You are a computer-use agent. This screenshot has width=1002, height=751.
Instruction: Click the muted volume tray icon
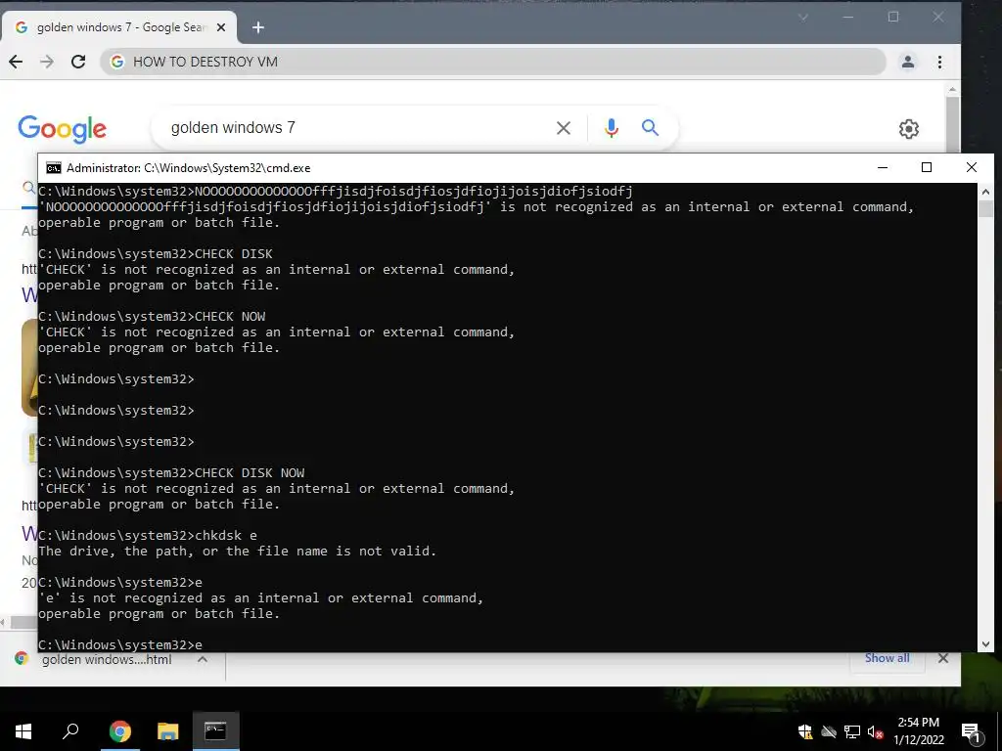(875, 731)
